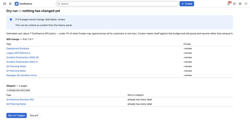This screenshot has width=250, height=122.
Task: Focus the Search input field
Action: click(x=117, y=4)
